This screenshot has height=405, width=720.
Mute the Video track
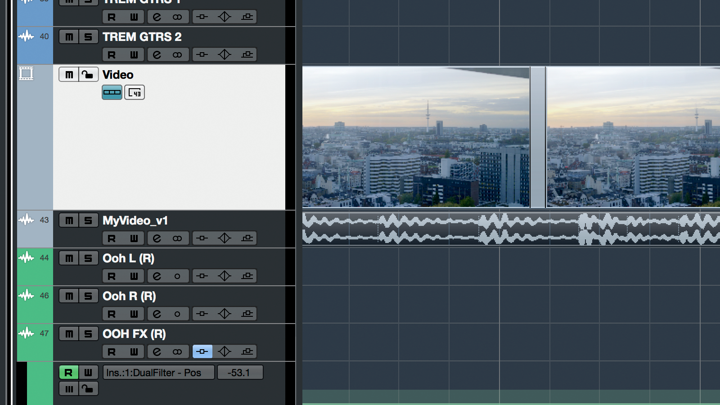pos(69,75)
